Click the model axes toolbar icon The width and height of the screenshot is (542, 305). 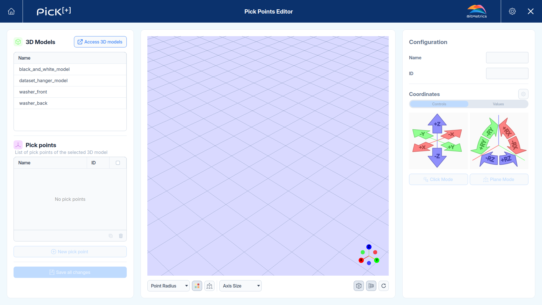[209, 286]
